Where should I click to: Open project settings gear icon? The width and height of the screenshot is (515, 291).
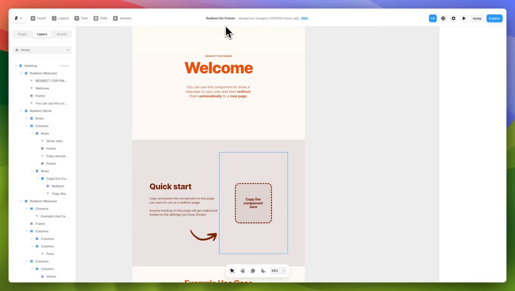pyautogui.click(x=453, y=18)
